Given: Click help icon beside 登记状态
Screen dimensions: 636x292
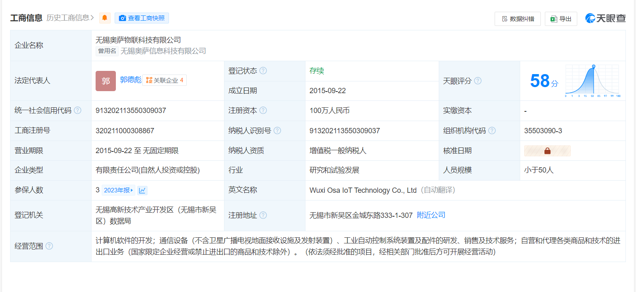Looking at the screenshot, I should click(x=263, y=70).
